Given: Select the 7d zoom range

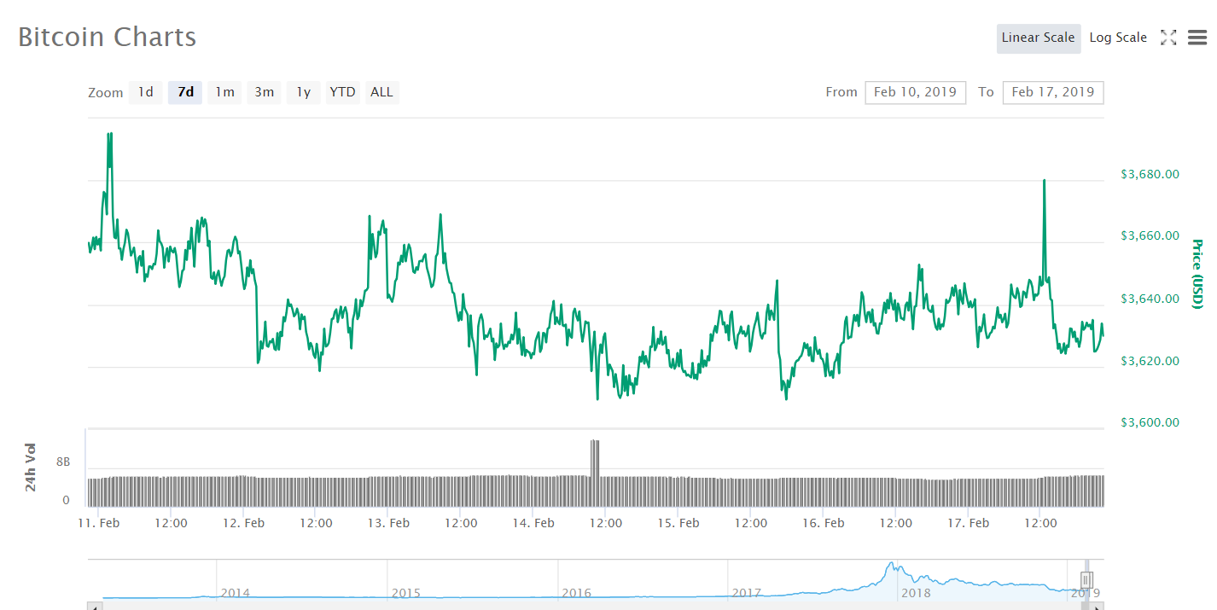Looking at the screenshot, I should (x=185, y=92).
